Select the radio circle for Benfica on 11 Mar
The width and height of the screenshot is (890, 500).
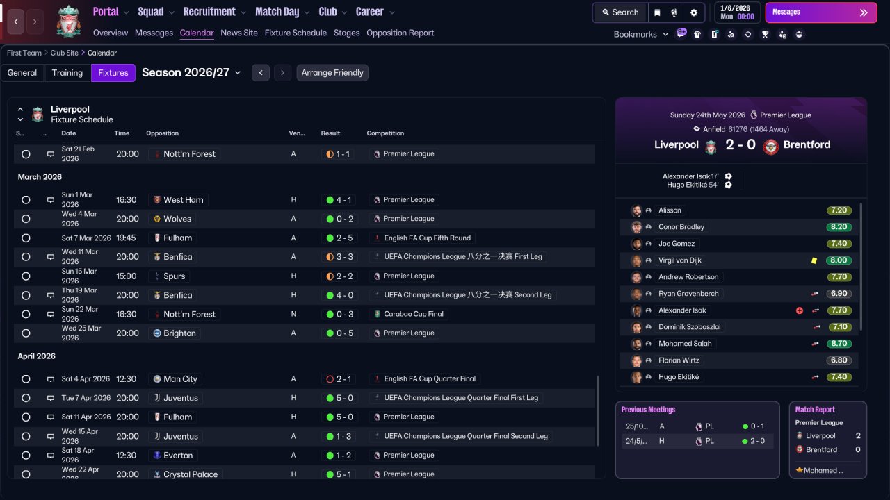pos(26,257)
